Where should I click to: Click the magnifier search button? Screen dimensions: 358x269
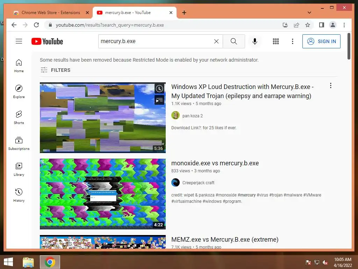point(234,41)
